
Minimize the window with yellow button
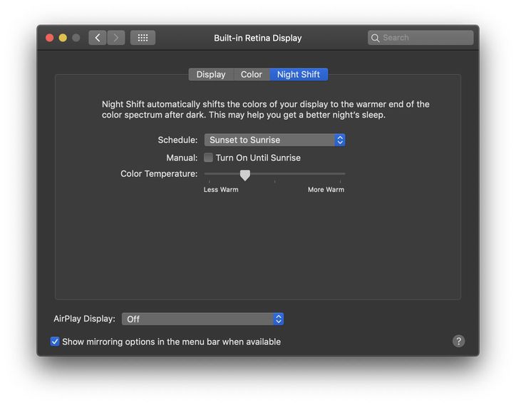coord(63,38)
